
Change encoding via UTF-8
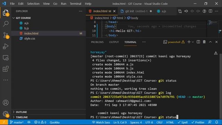pos(149,122)
